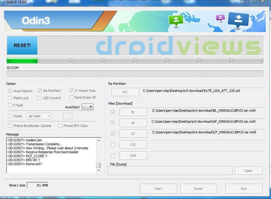Image resolution: width=271 pixels, height=199 pixels.
Task: Click the green progress bar
Action: [x=22, y=60]
